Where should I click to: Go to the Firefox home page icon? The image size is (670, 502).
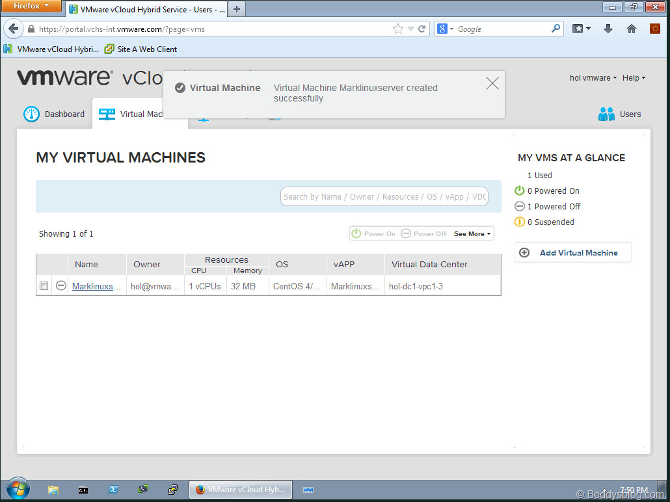tap(632, 29)
